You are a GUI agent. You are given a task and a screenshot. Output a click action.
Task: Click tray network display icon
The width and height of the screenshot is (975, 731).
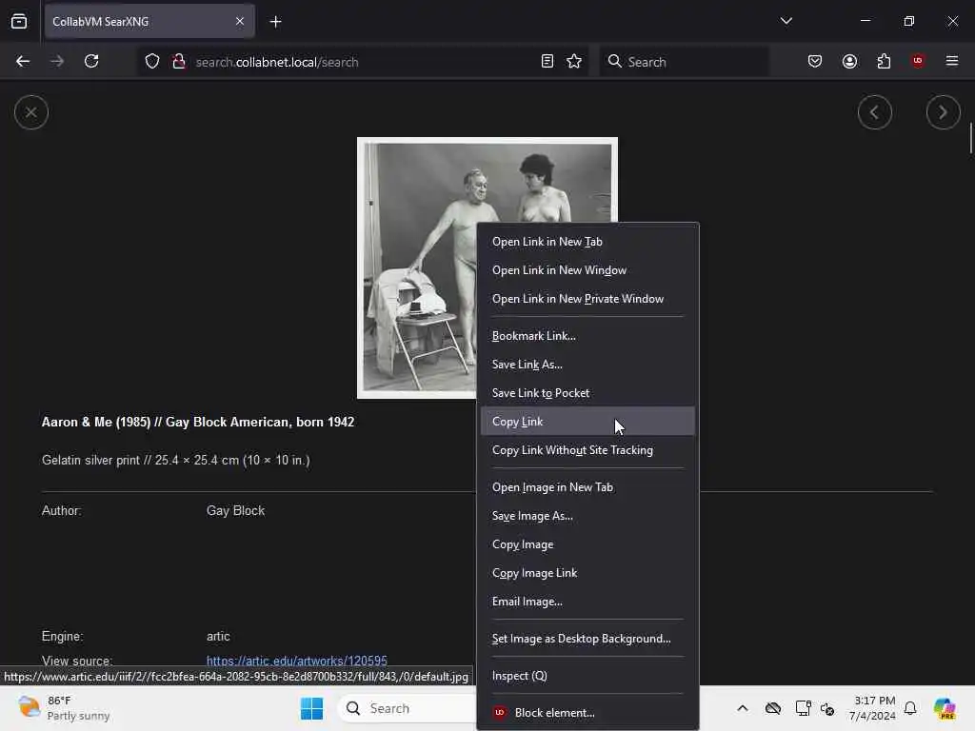click(x=803, y=708)
